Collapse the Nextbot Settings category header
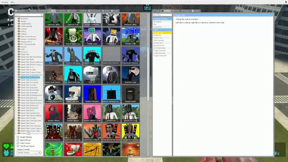 click(162, 19)
